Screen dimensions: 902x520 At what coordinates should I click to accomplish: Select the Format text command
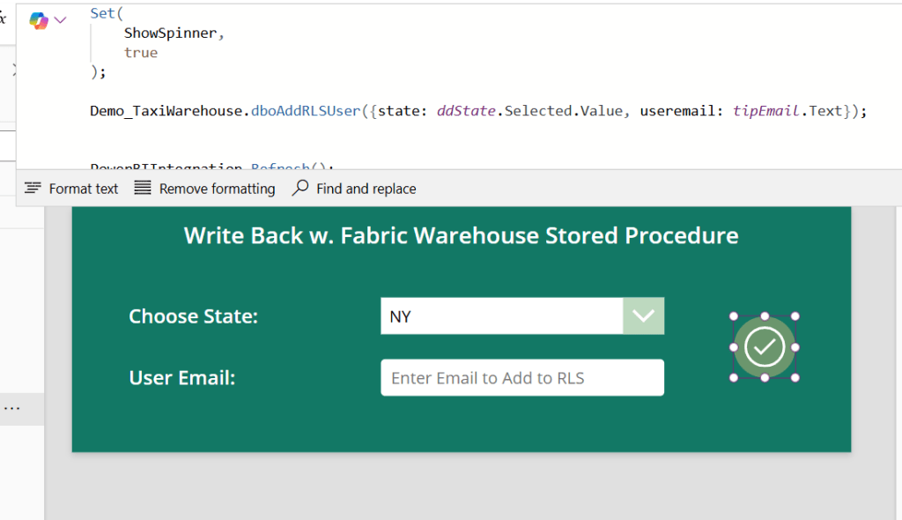(83, 188)
